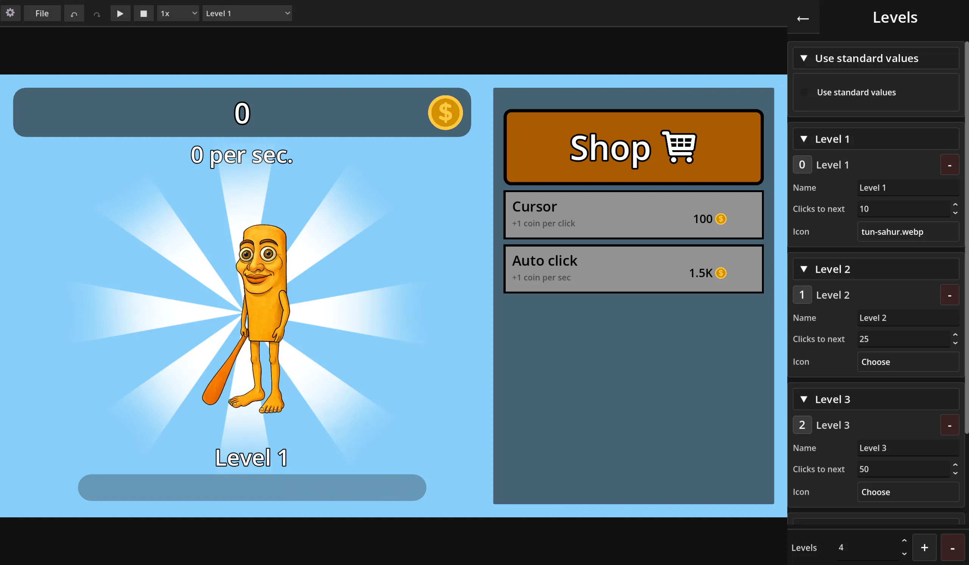
Task: Increase Level 1 Clicks to next value
Action: (955, 205)
